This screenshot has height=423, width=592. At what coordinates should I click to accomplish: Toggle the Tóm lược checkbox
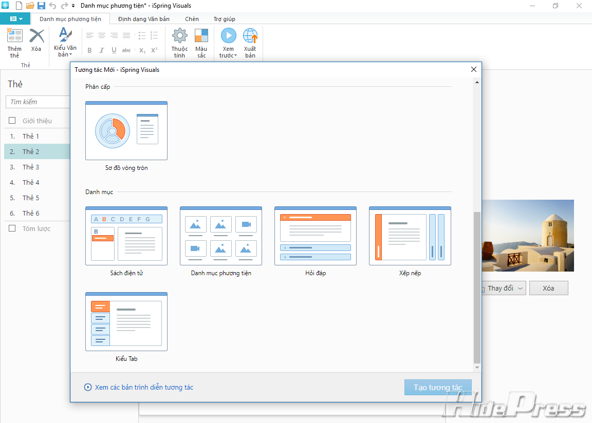pos(12,228)
